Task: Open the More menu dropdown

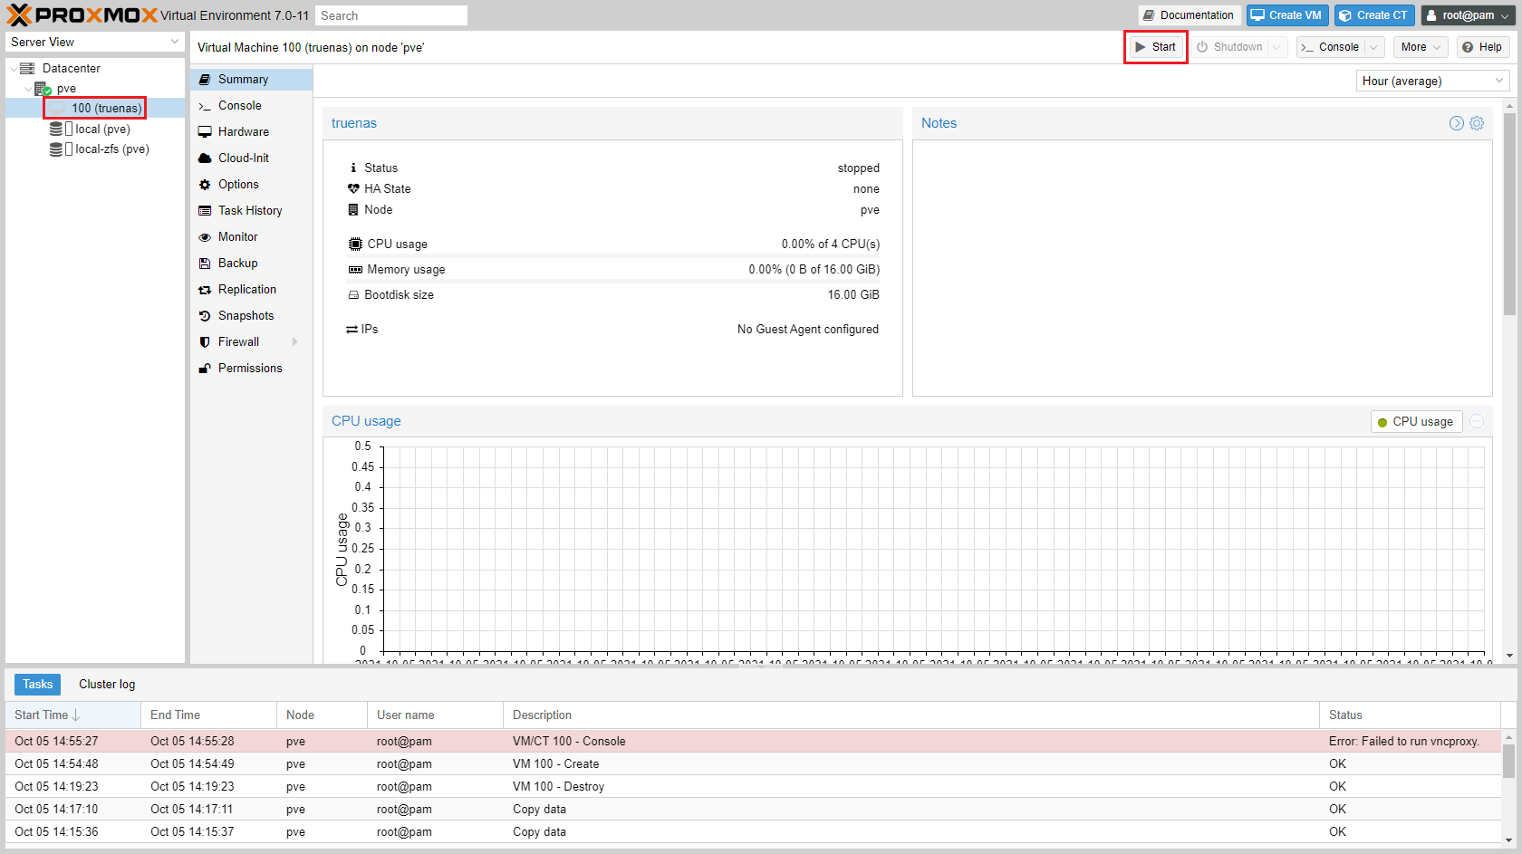Action: [x=1420, y=47]
